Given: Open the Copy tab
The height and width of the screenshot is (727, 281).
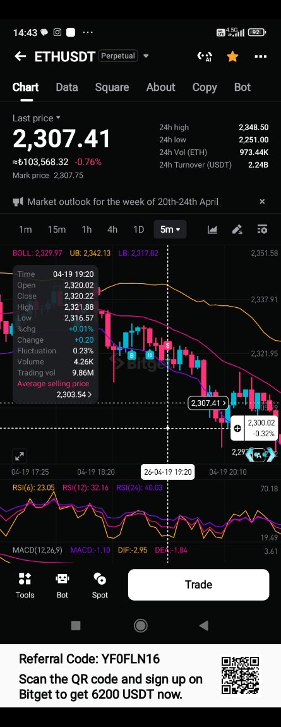Looking at the screenshot, I should click(205, 87).
